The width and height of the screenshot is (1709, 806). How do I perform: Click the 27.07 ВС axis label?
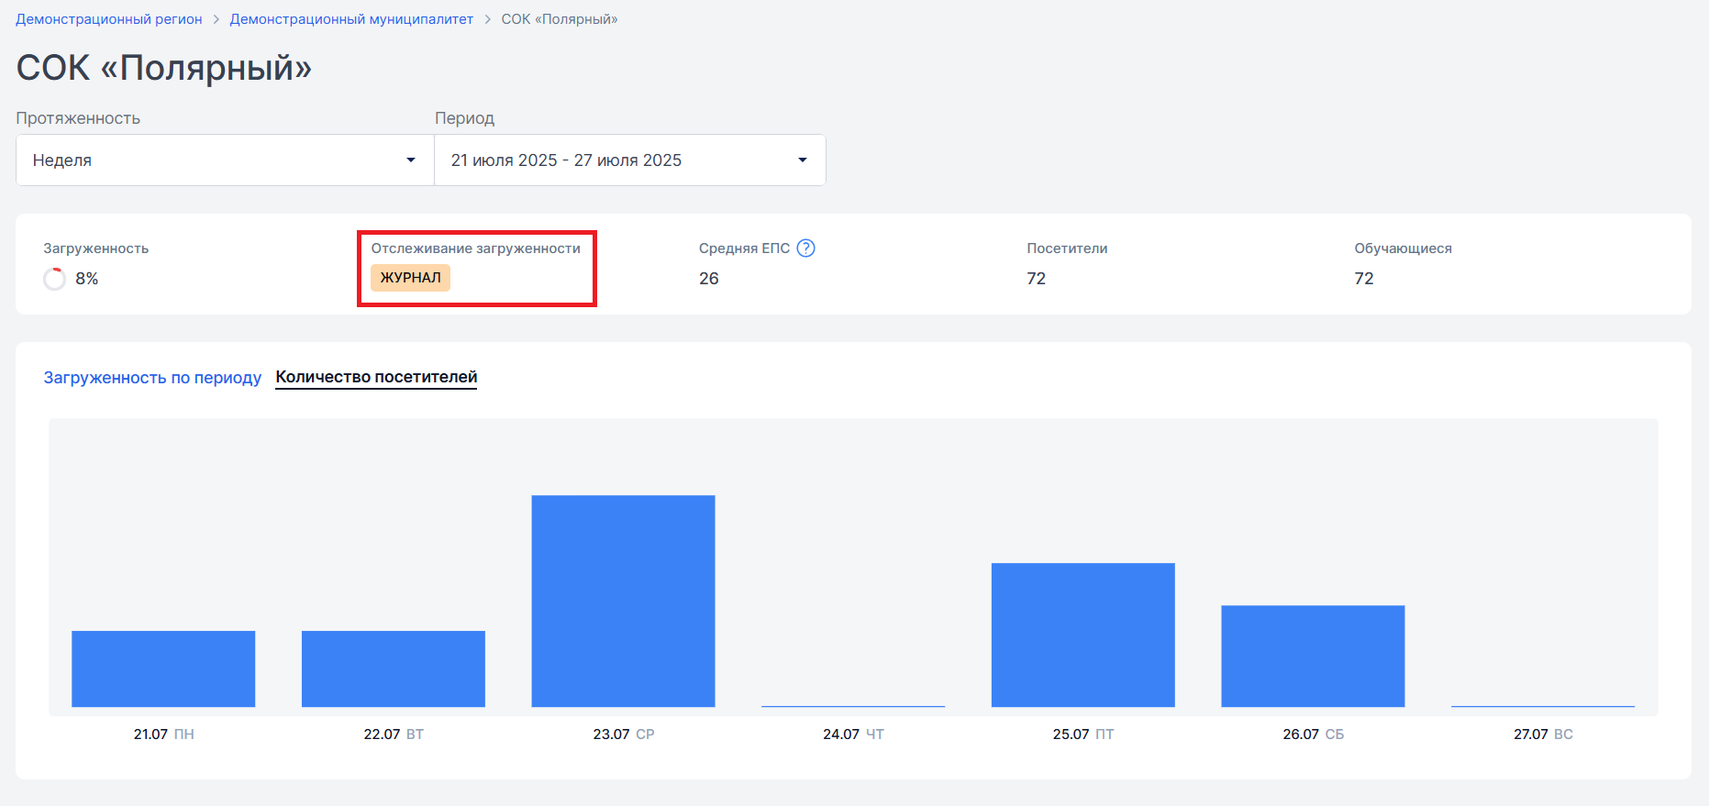coord(1543,734)
